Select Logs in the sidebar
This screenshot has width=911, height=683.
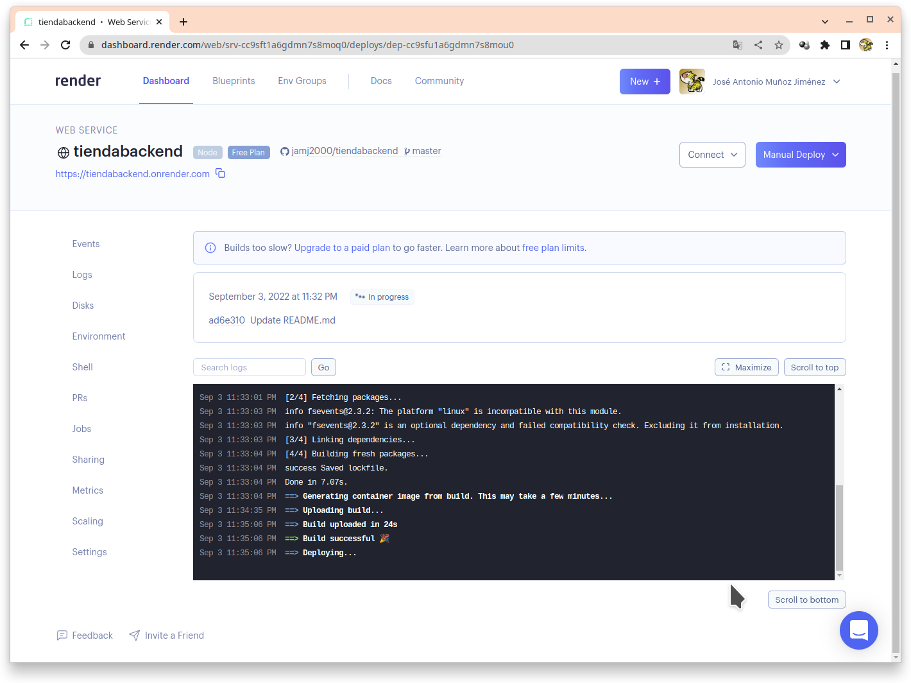pyautogui.click(x=82, y=275)
